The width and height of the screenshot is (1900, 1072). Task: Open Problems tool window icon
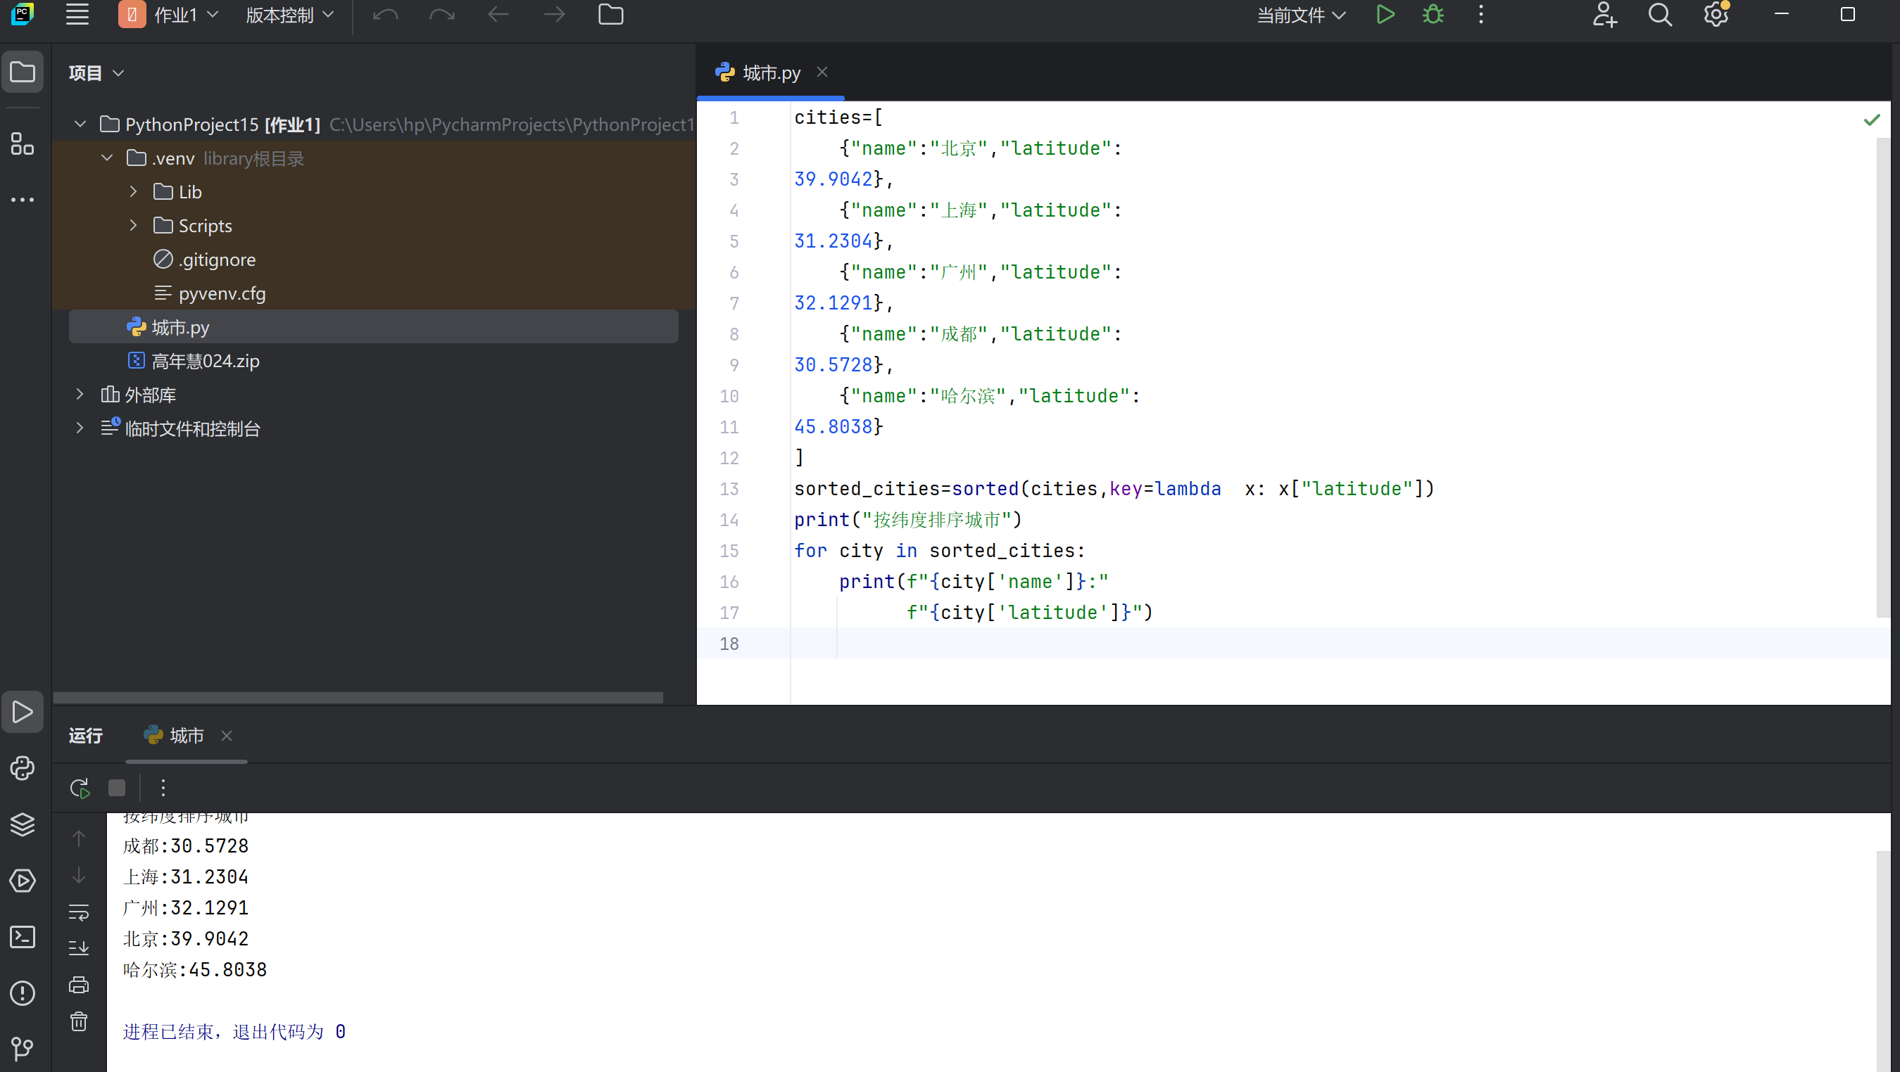click(23, 993)
